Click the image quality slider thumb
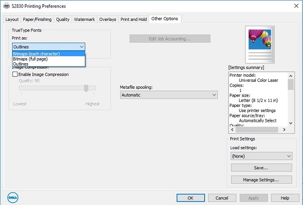 (86, 88)
